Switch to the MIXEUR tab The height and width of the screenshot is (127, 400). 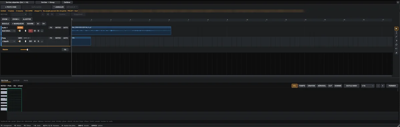(x=16, y=80)
